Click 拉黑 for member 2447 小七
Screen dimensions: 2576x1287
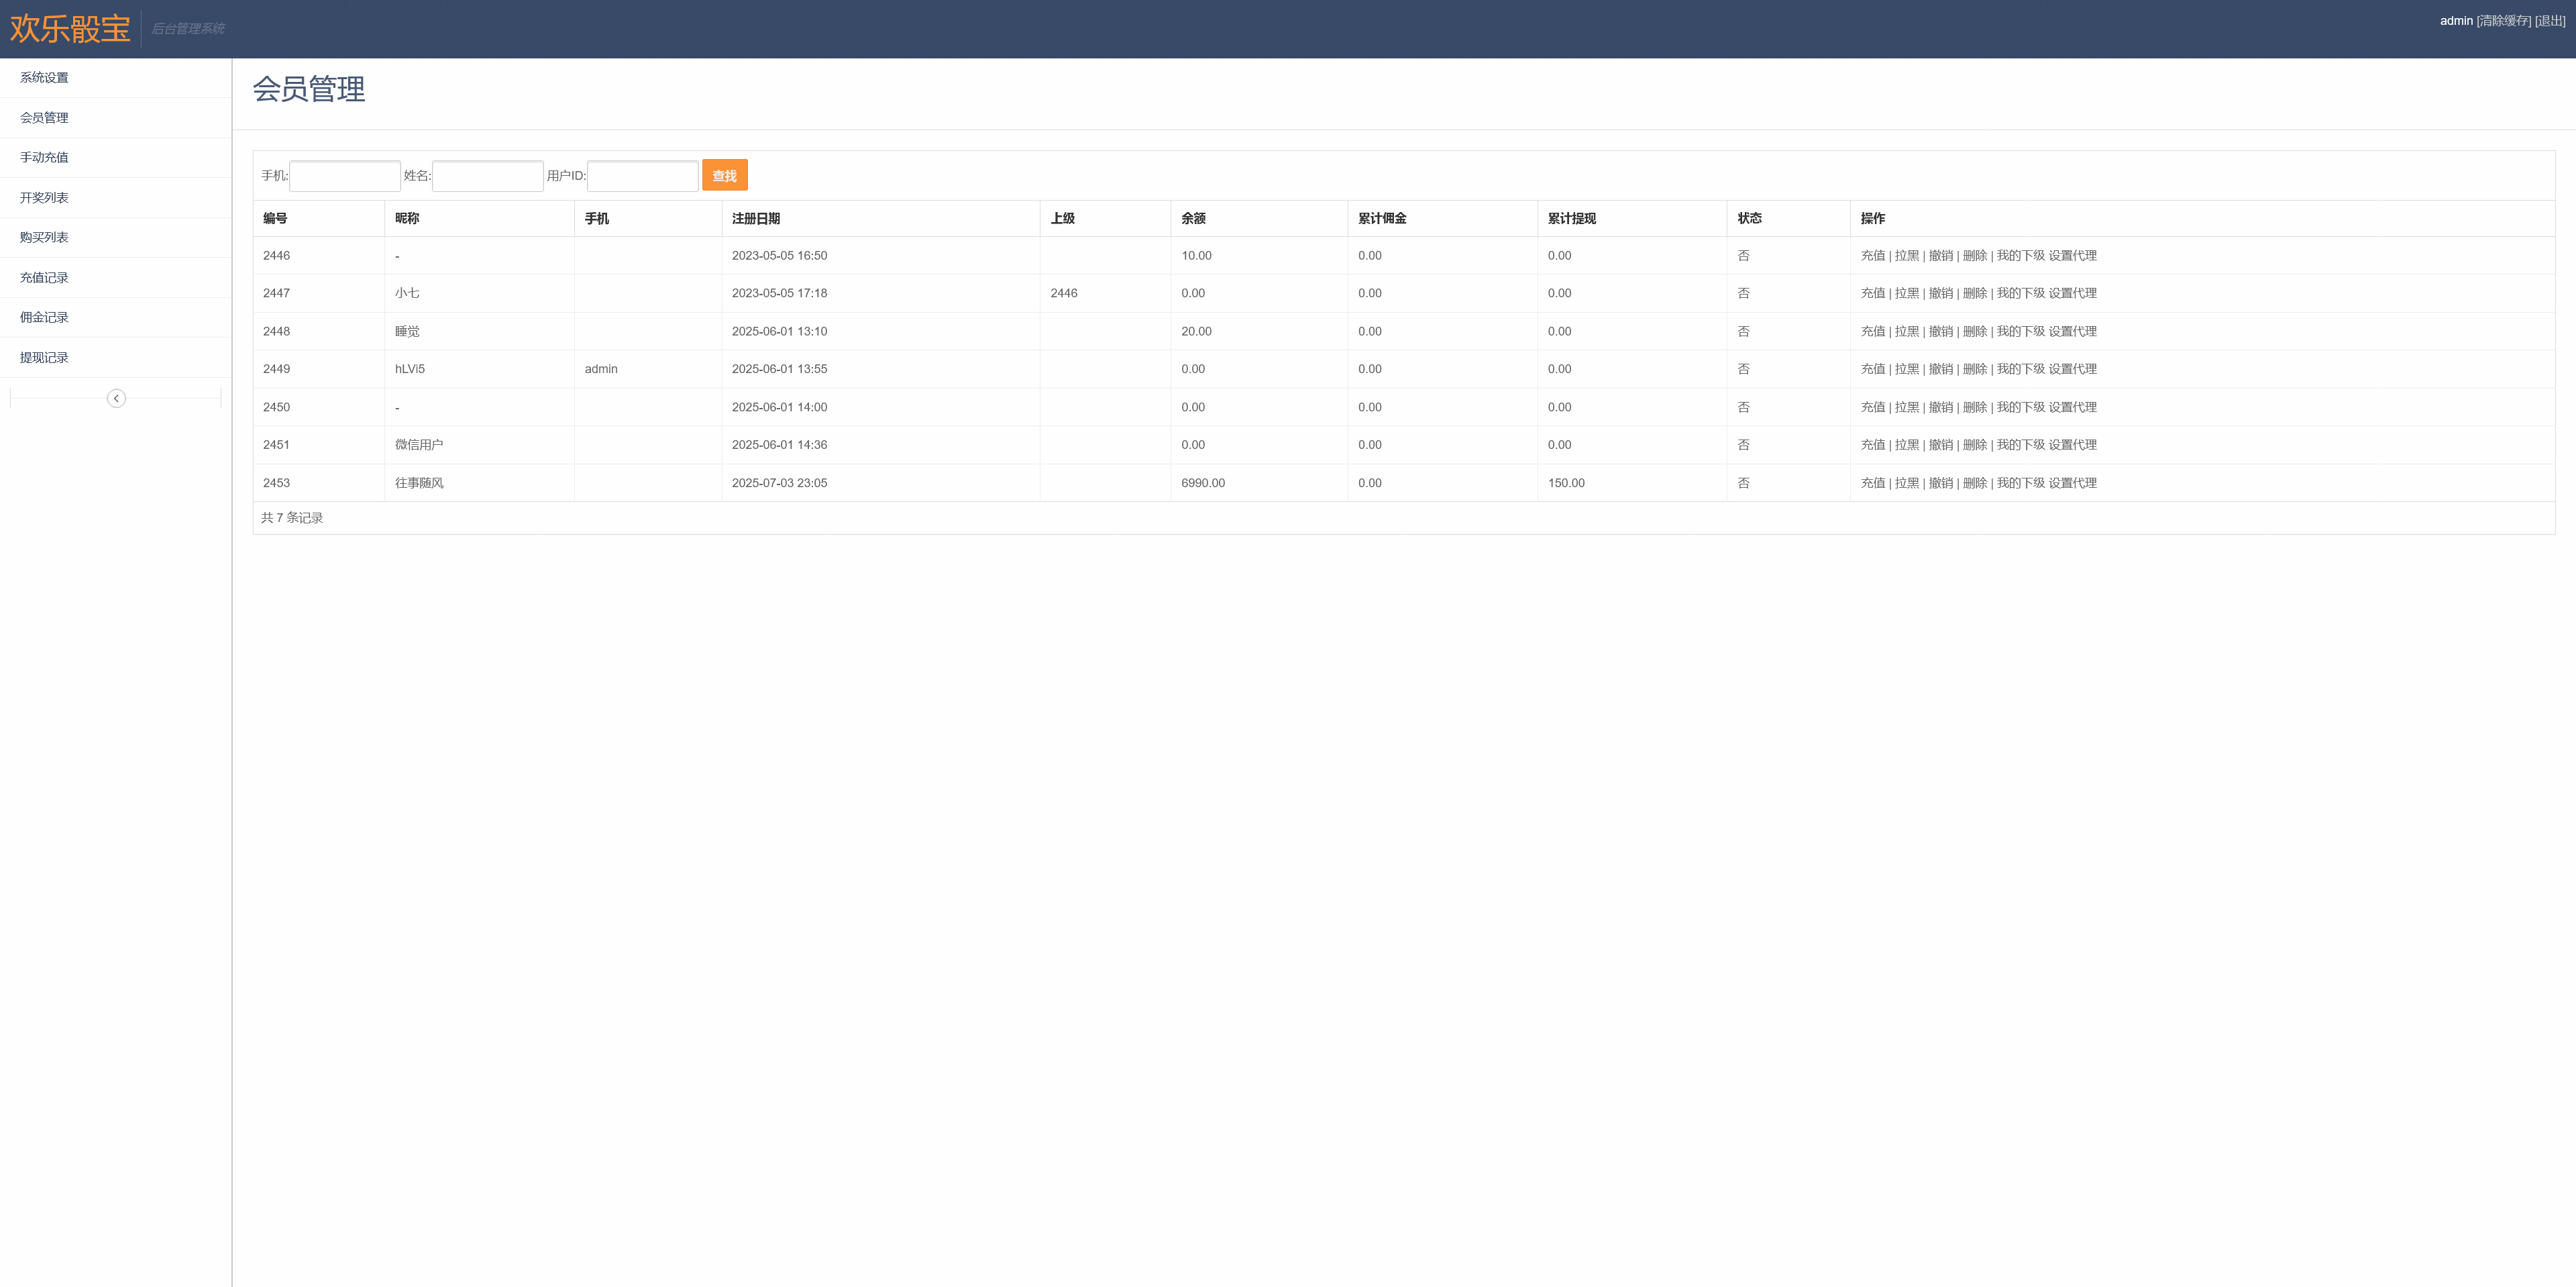(1906, 294)
